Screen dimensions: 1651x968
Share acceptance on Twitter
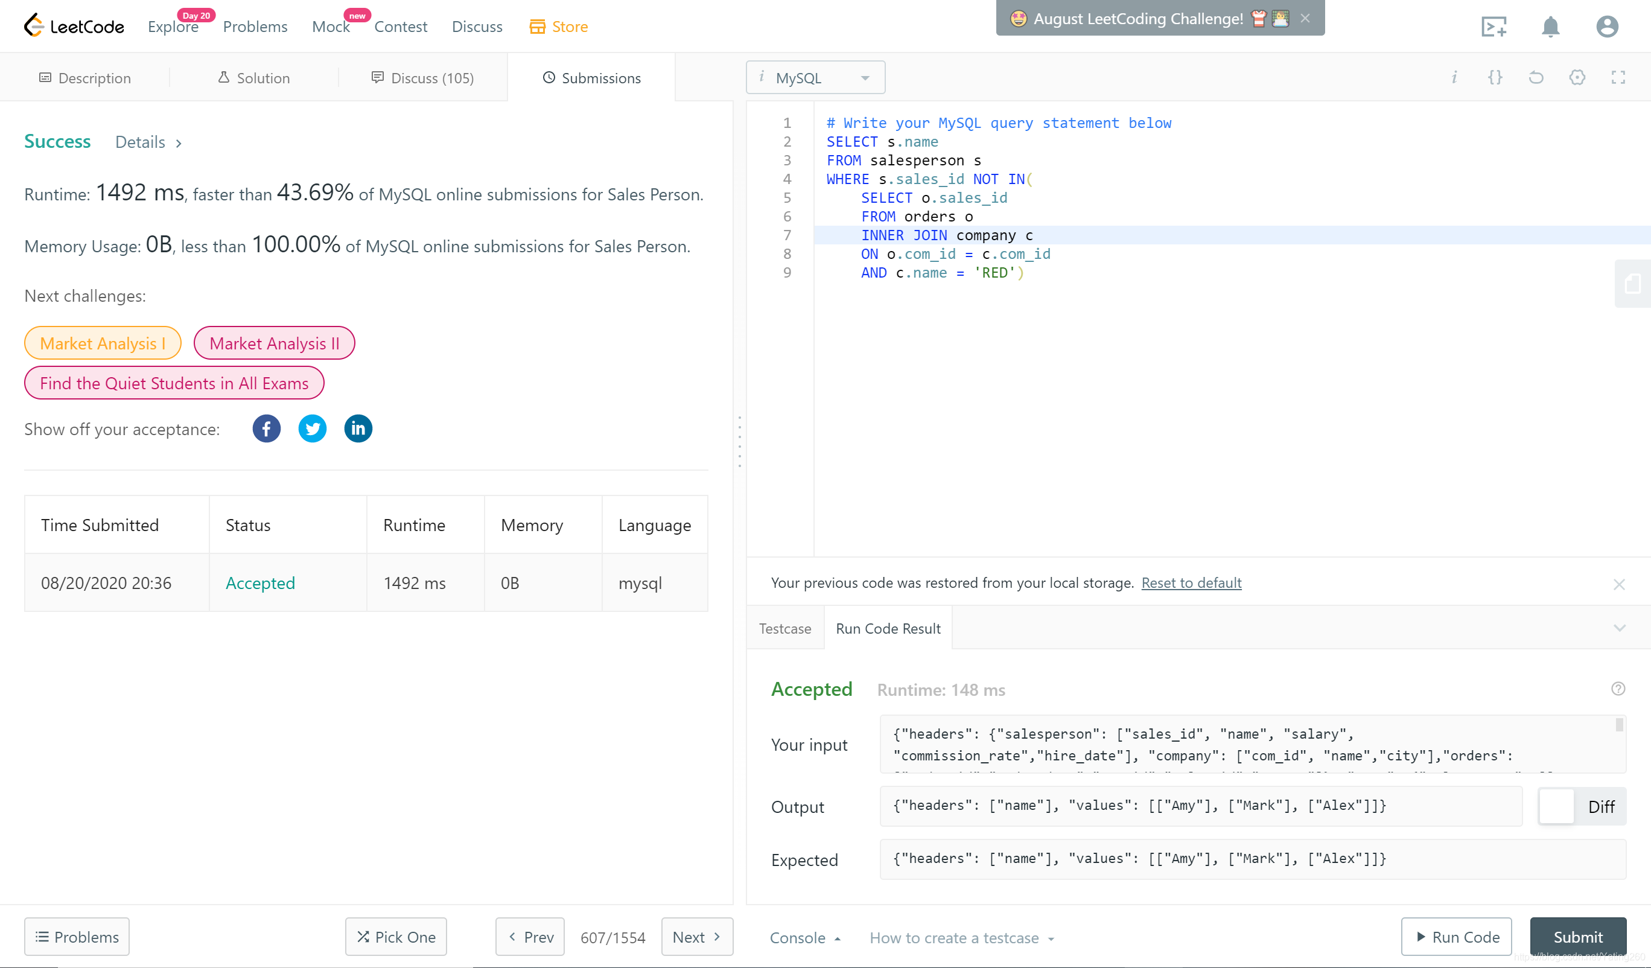point(312,428)
